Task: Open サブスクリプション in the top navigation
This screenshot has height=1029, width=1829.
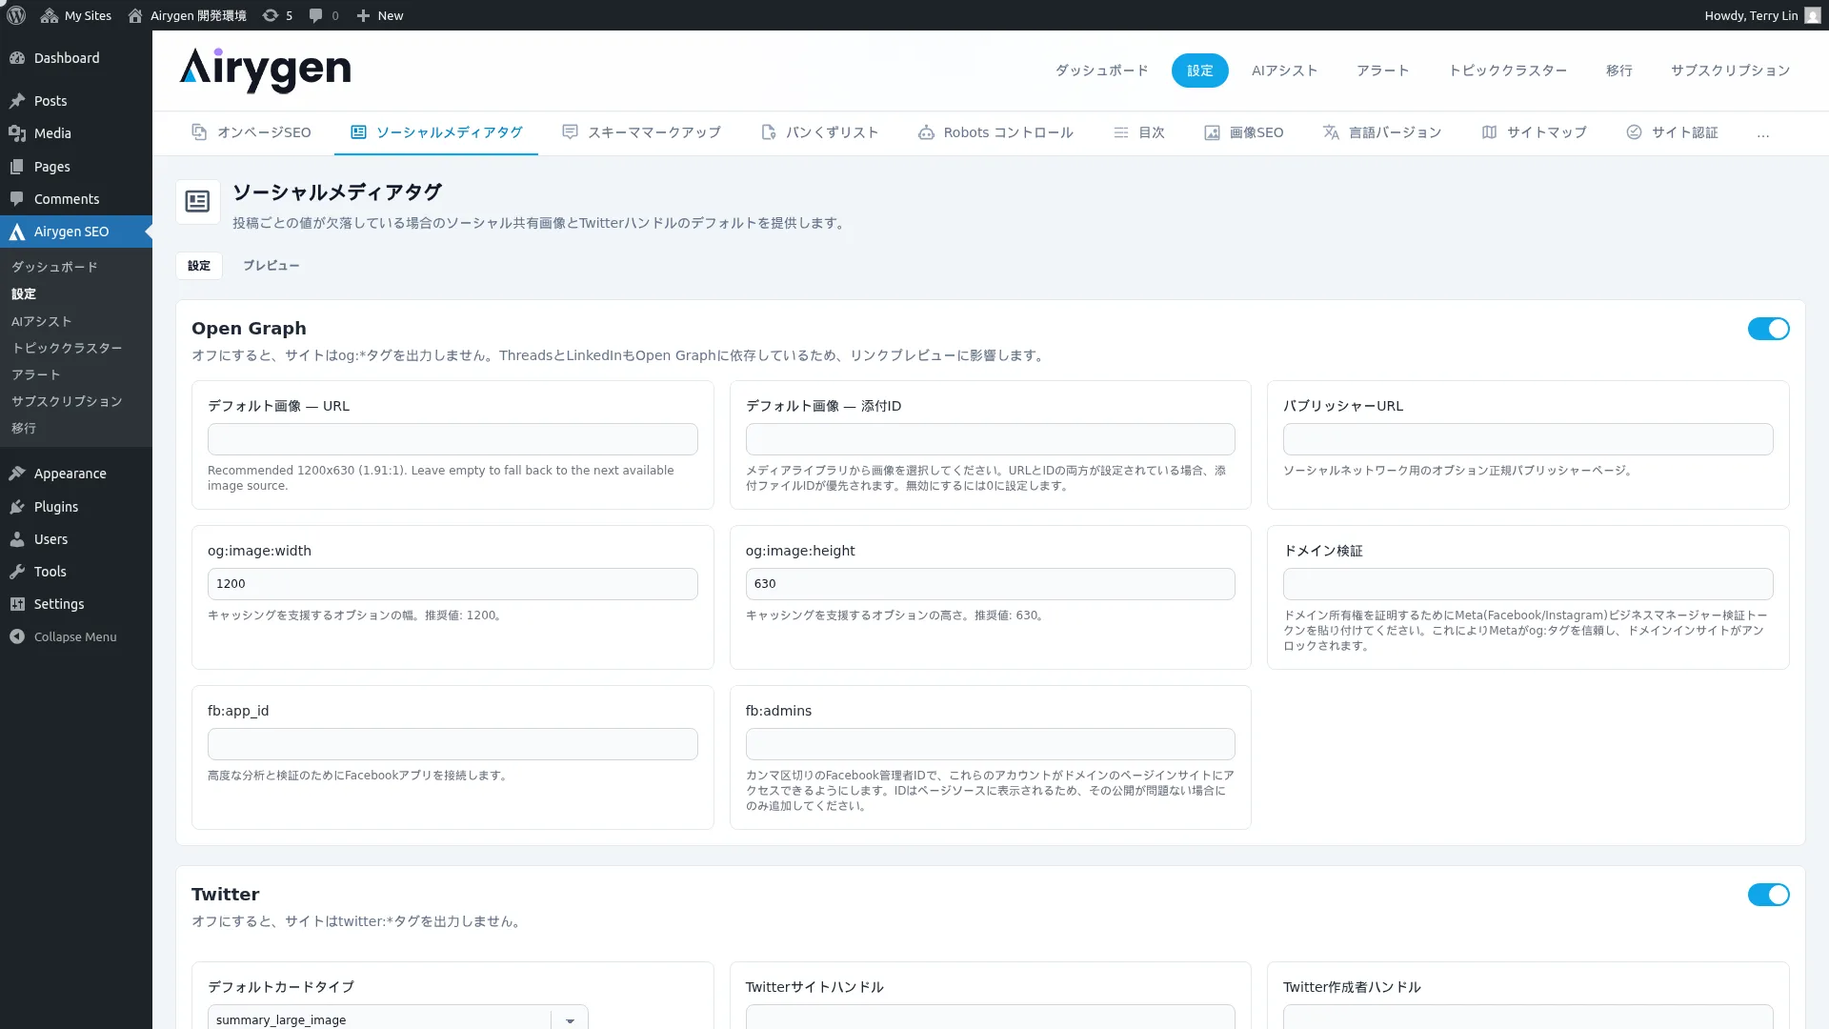Action: (1730, 71)
